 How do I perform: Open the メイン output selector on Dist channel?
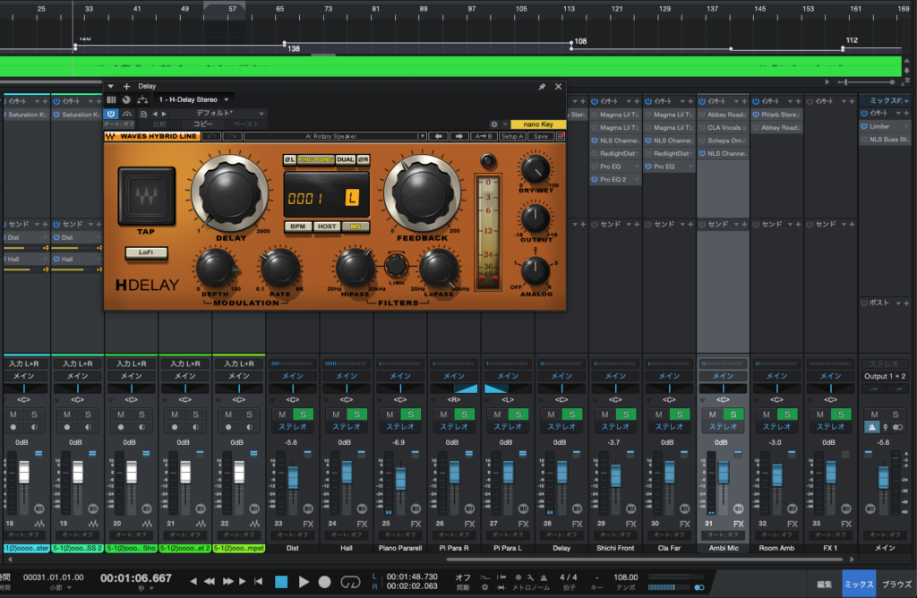click(x=293, y=376)
